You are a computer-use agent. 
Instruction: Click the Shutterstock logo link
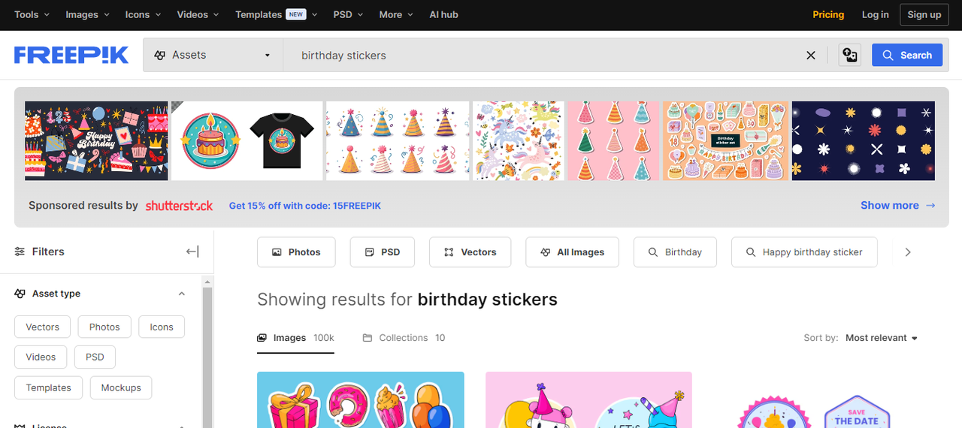click(x=180, y=206)
